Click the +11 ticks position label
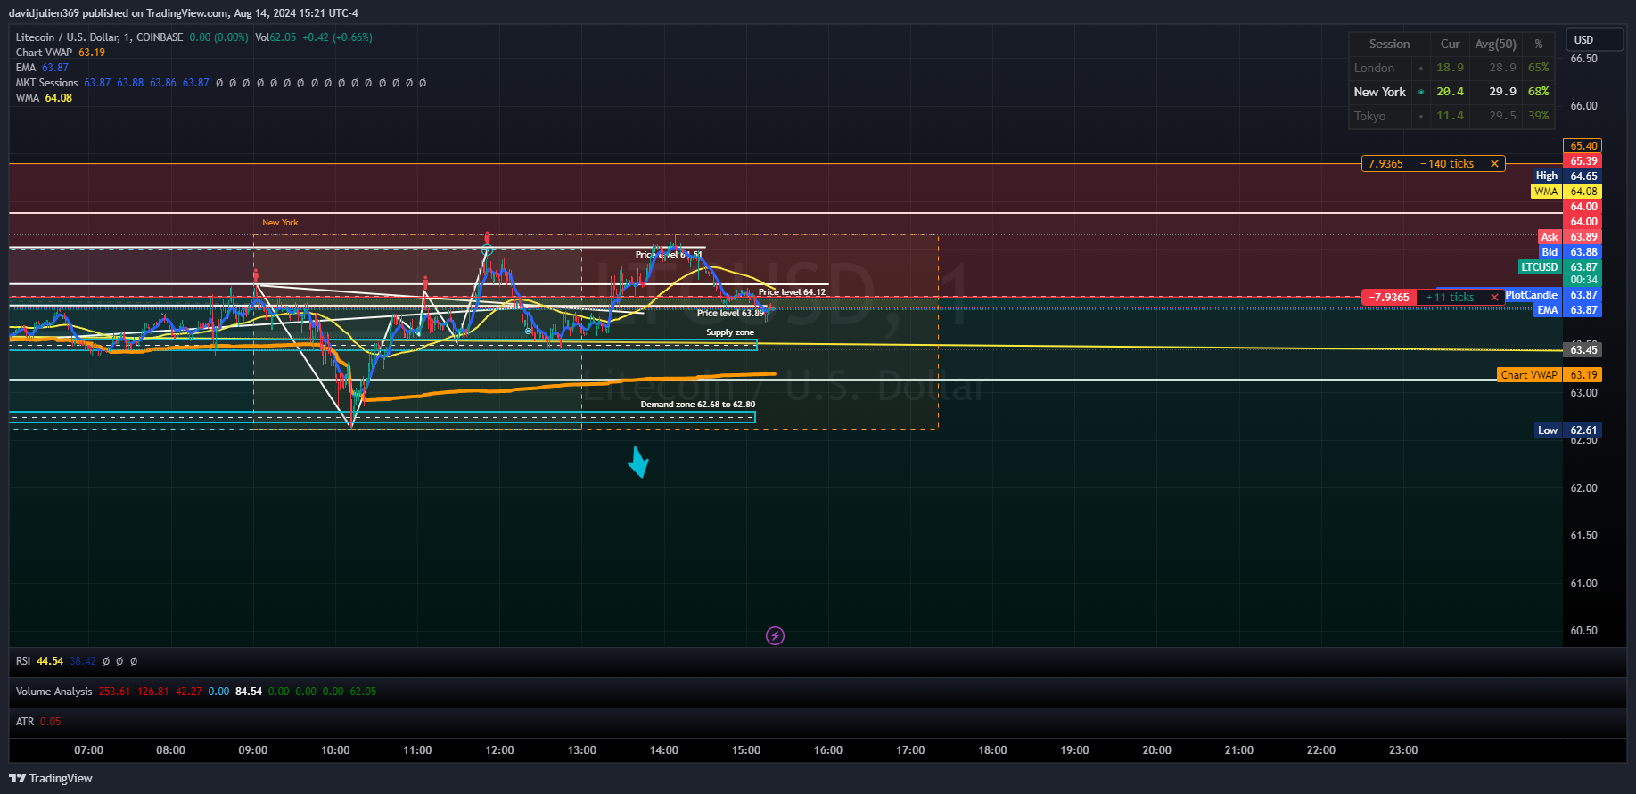This screenshot has width=1636, height=794. point(1450,298)
